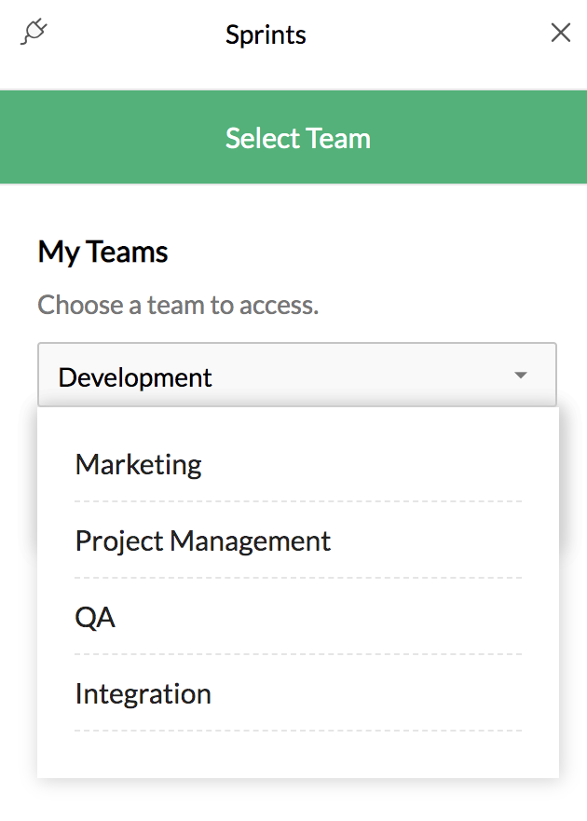Screen dimensions: 587x821
Task: Click the Sprints title text
Action: click(x=266, y=35)
